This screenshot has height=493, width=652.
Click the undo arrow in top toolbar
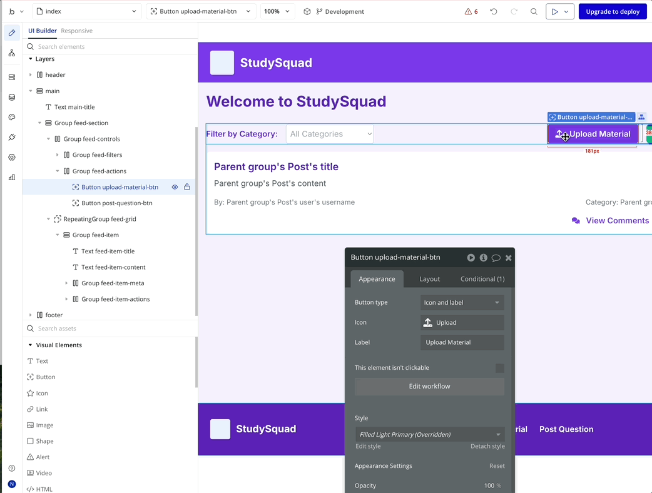(x=494, y=11)
